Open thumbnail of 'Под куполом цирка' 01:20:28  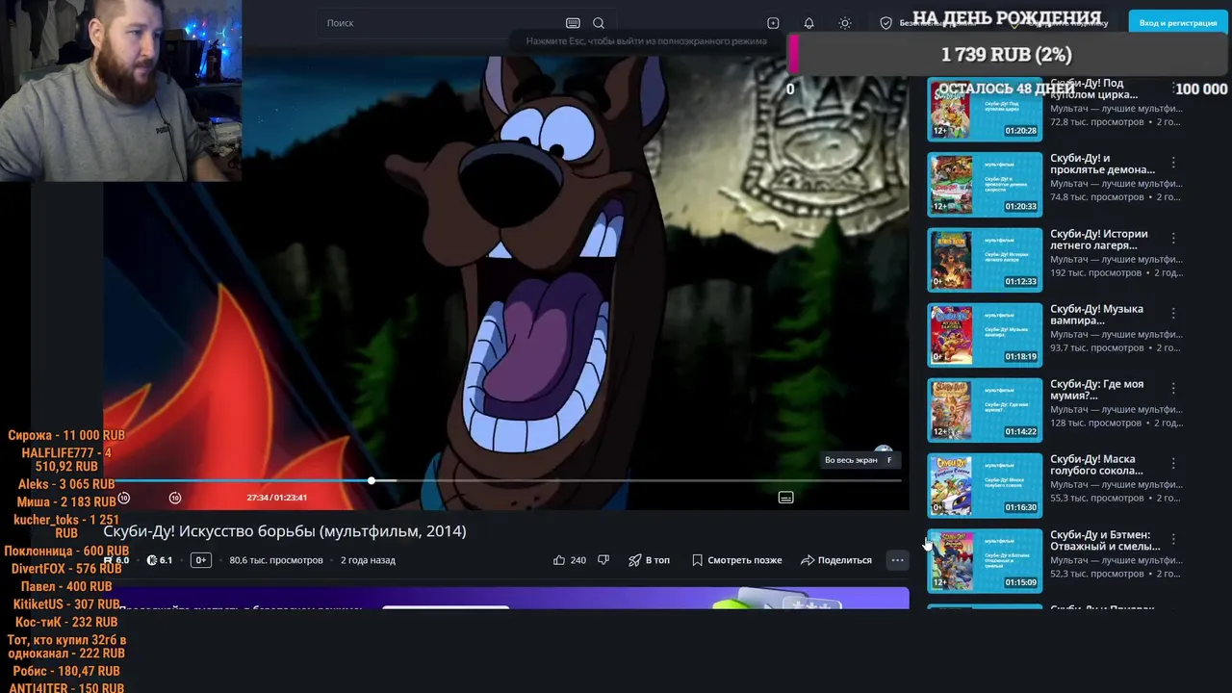(985, 109)
